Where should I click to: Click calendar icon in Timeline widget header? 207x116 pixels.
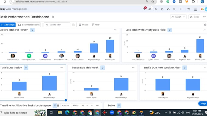[x=58, y=105]
